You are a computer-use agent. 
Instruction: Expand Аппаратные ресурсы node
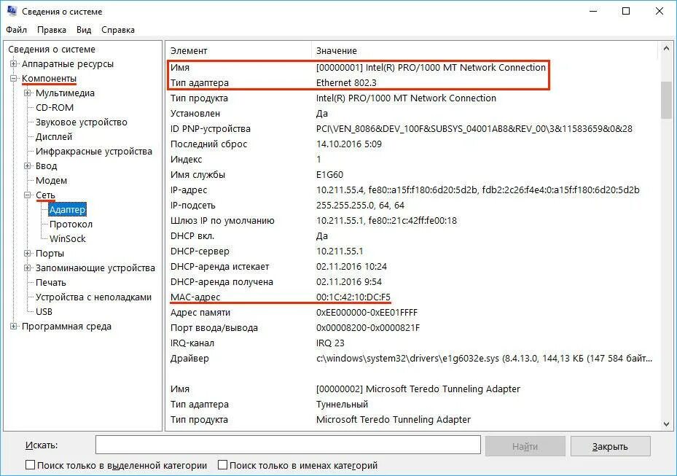coord(13,64)
